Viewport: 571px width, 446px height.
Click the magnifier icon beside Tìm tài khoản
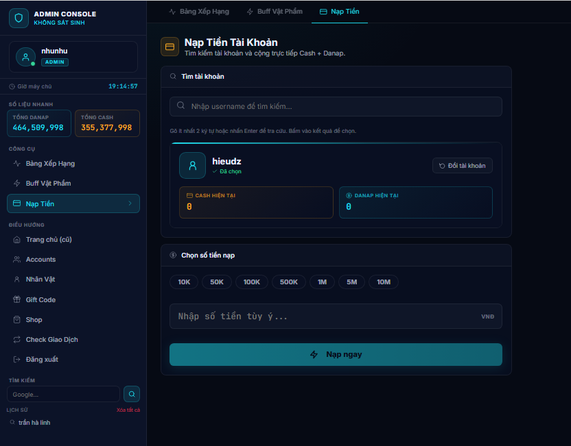click(x=173, y=76)
